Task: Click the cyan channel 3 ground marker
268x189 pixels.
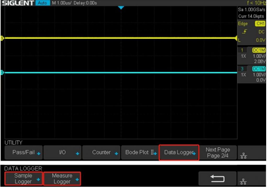Action: point(3,73)
